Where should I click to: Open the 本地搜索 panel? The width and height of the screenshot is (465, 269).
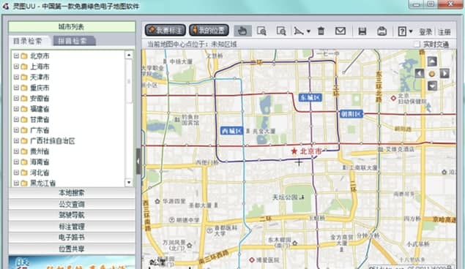72,193
